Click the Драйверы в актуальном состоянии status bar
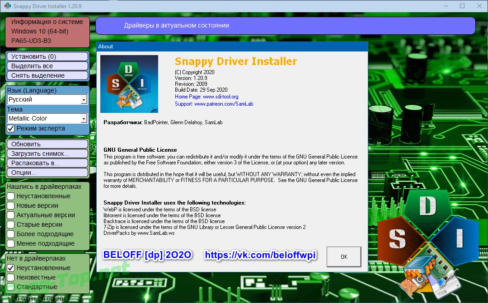The height and width of the screenshot is (303, 488). coord(286,25)
